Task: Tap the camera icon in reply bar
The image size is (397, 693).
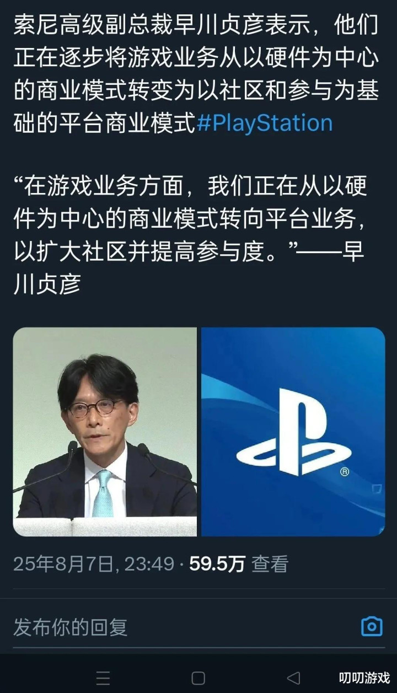Action: [372, 626]
